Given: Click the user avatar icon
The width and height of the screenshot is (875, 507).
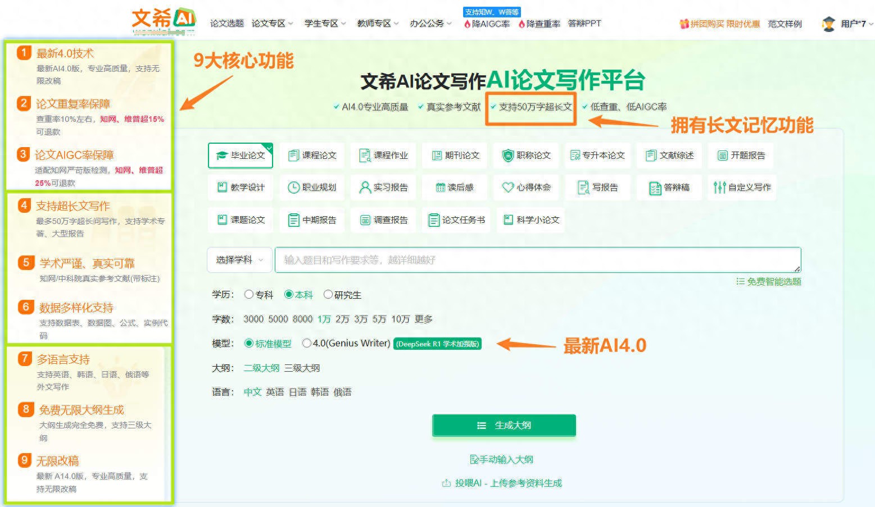Looking at the screenshot, I should pos(828,24).
